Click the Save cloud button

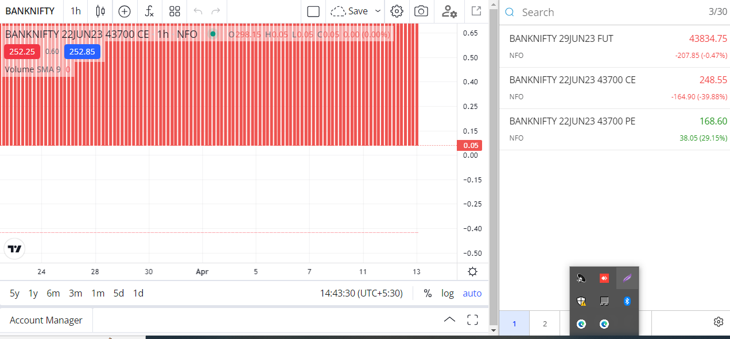[x=350, y=11]
